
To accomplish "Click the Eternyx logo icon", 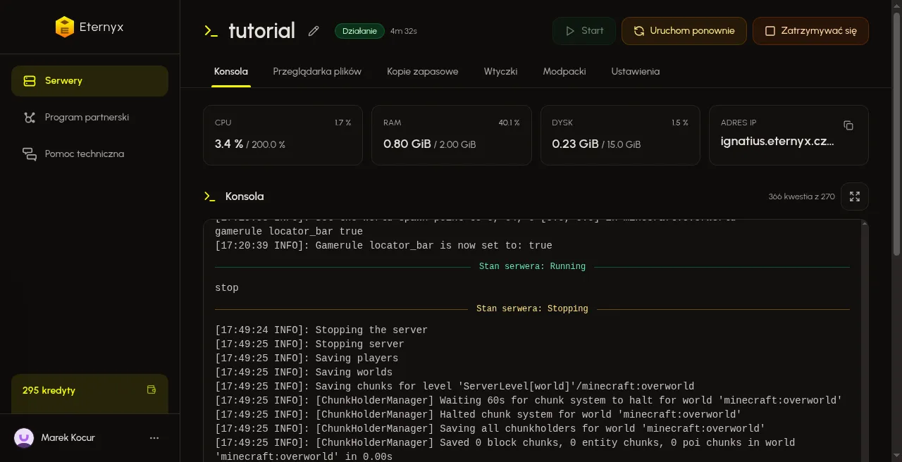I will (65, 27).
